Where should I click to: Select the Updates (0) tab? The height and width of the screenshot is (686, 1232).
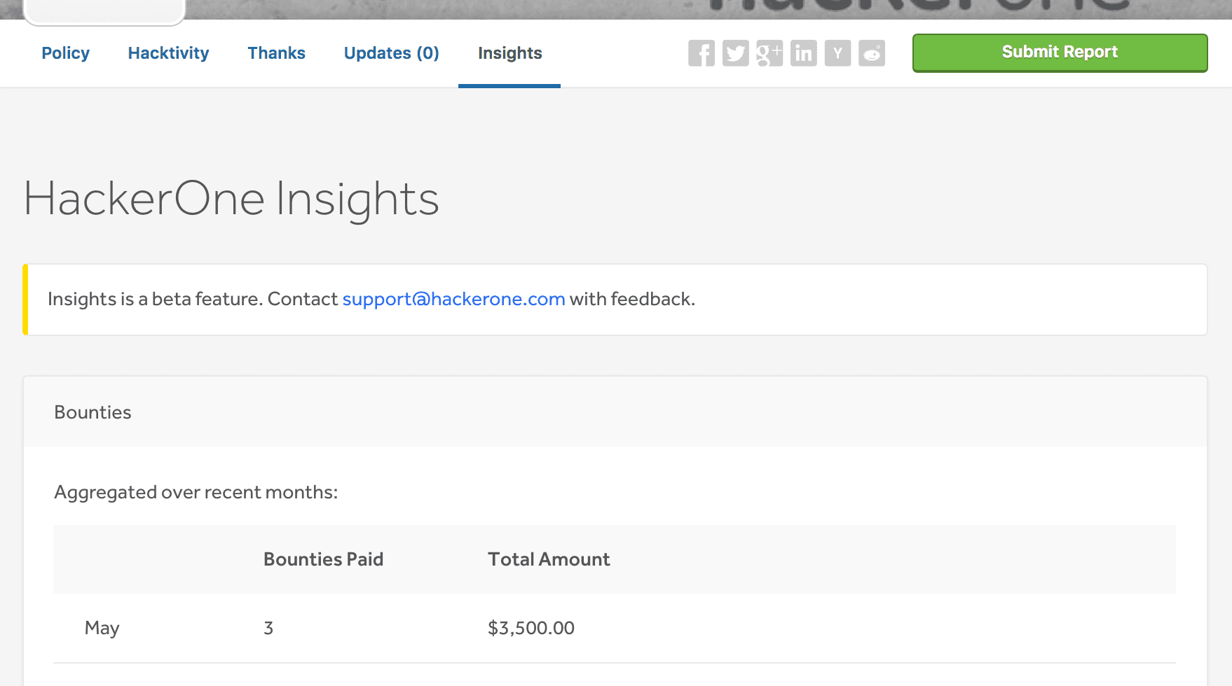[x=391, y=53]
